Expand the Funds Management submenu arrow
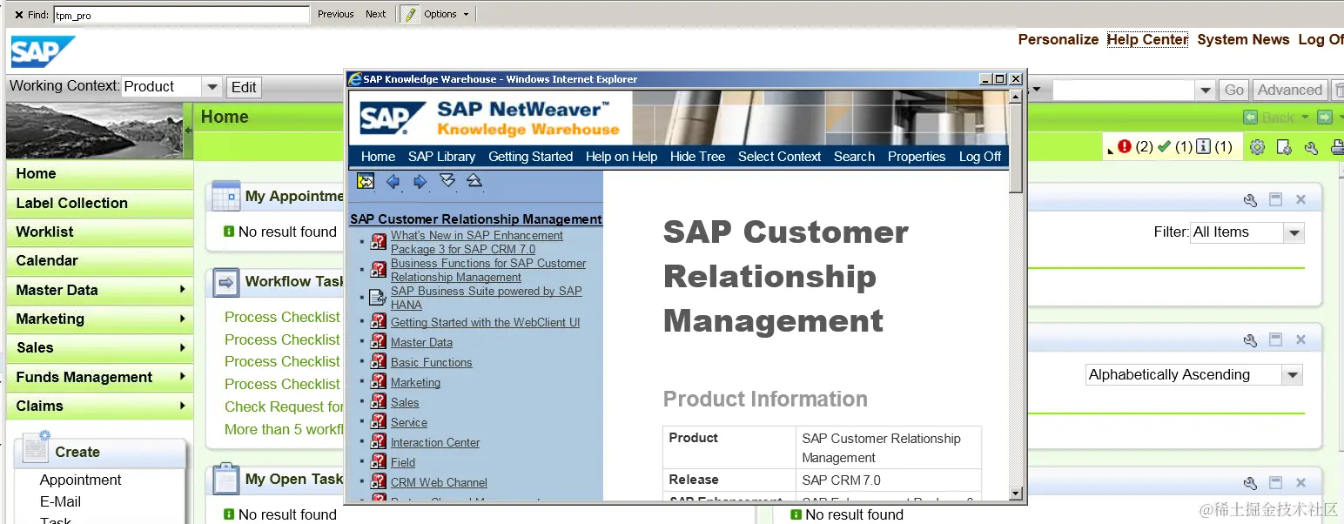 pos(183,377)
